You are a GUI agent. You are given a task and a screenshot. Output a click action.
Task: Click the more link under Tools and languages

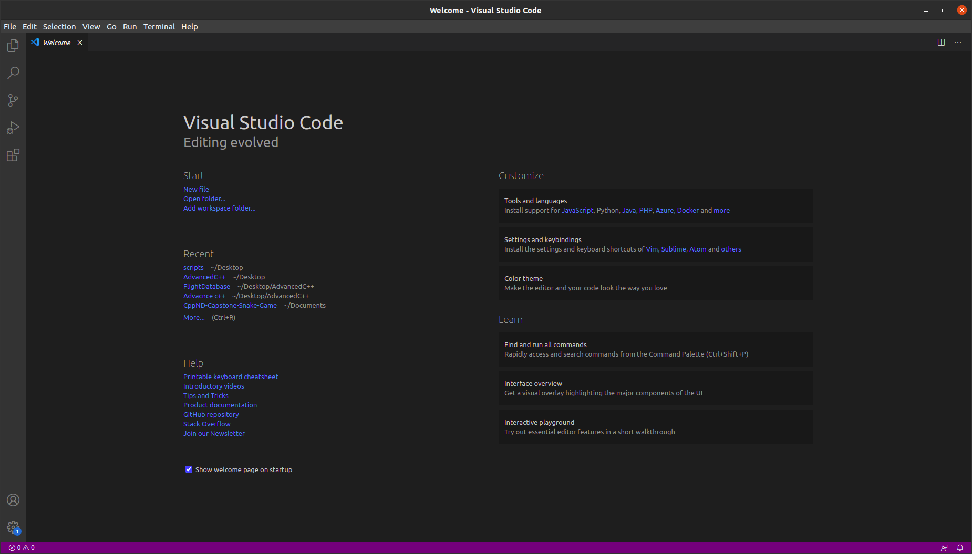[x=721, y=210]
